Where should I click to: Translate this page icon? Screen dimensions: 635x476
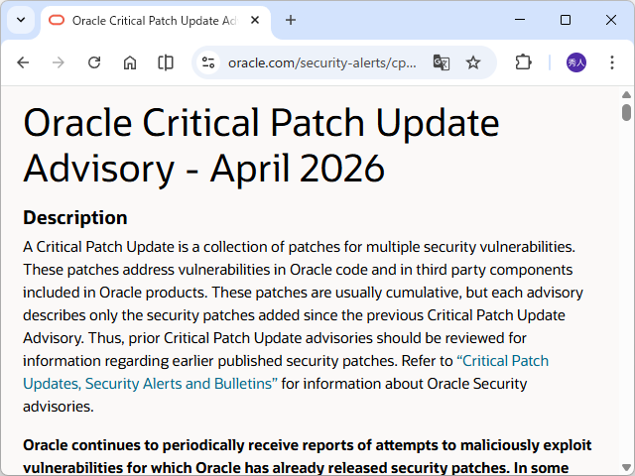coord(441,62)
